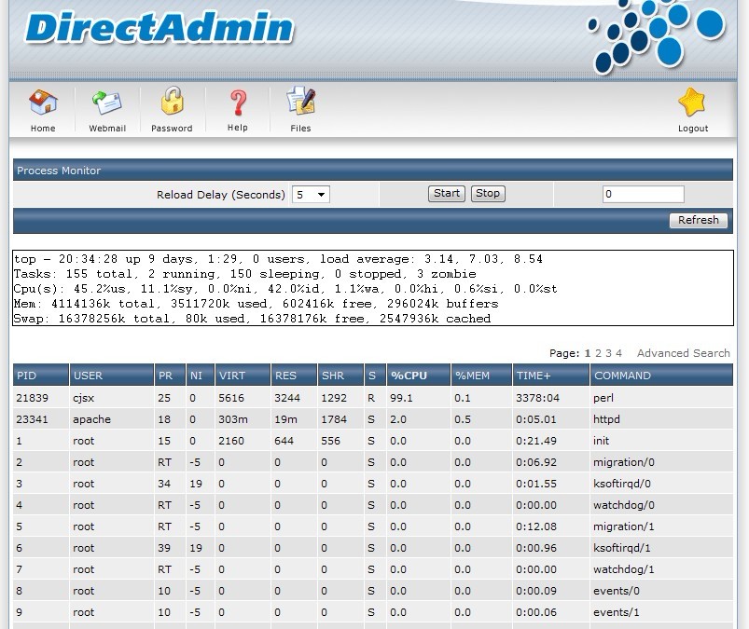Go to page 4 of processes
Viewport: 749px width, 629px height.
618,353
